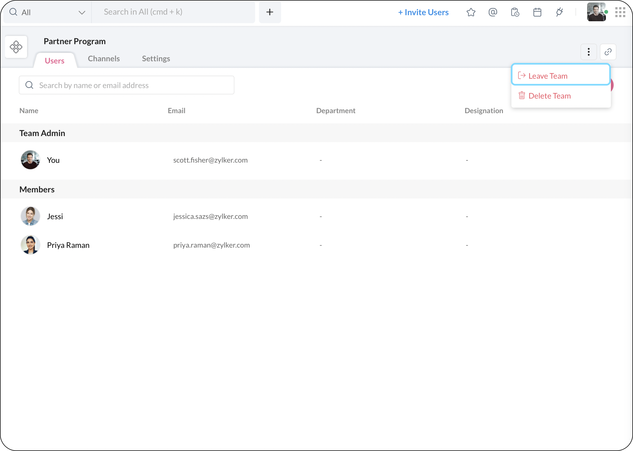
Task: Open the calendar icon in top bar
Action: [537, 12]
